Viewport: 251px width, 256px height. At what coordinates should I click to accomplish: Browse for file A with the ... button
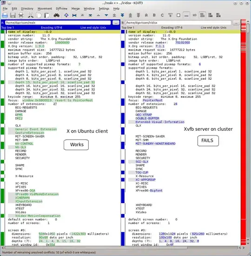click(x=116, y=23)
